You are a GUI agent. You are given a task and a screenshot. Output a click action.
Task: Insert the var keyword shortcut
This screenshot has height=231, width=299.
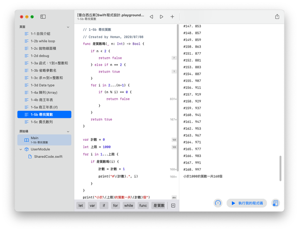coord(92,205)
